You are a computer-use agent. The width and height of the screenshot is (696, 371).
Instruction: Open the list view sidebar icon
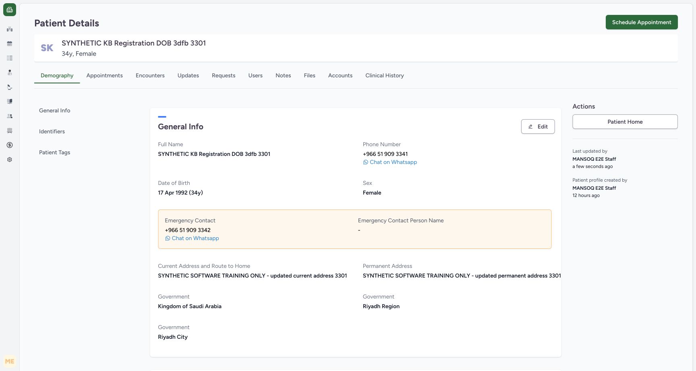tap(10, 58)
